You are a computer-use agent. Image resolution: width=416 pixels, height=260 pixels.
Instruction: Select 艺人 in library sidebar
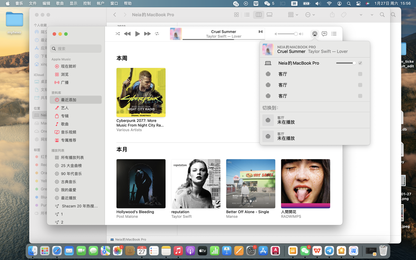pyautogui.click(x=76, y=108)
